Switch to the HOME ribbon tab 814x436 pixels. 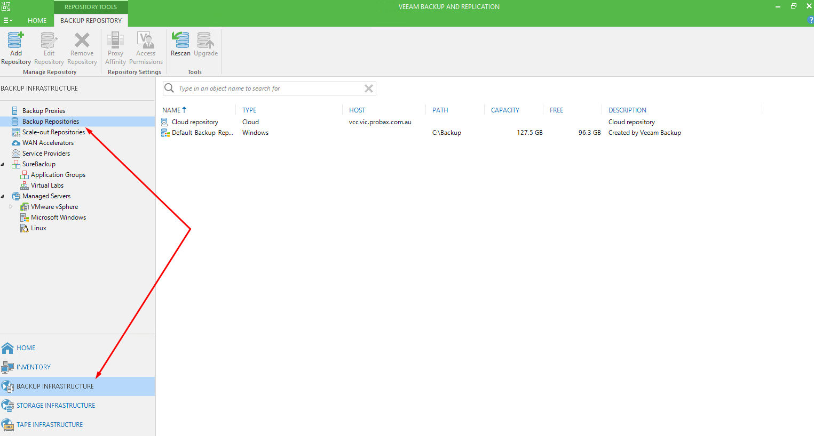tap(37, 20)
